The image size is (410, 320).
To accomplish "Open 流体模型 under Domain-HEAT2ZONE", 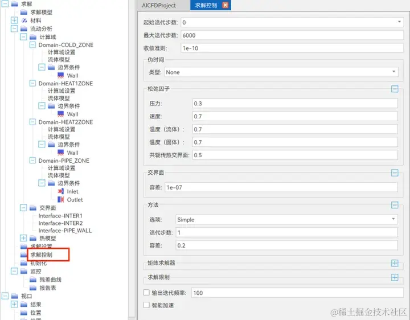I will pos(59,137).
